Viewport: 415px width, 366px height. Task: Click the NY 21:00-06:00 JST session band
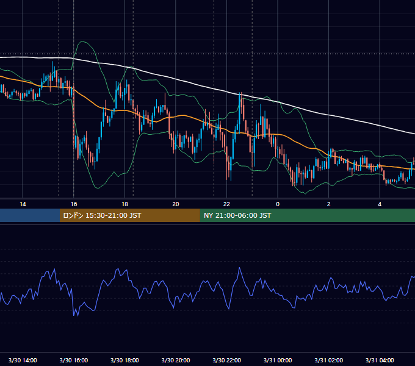pos(307,215)
